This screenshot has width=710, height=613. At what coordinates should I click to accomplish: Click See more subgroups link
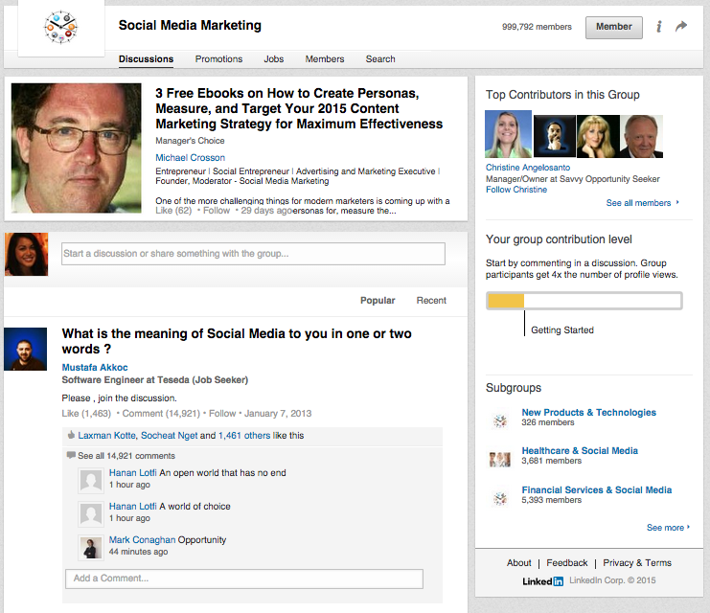pos(668,528)
